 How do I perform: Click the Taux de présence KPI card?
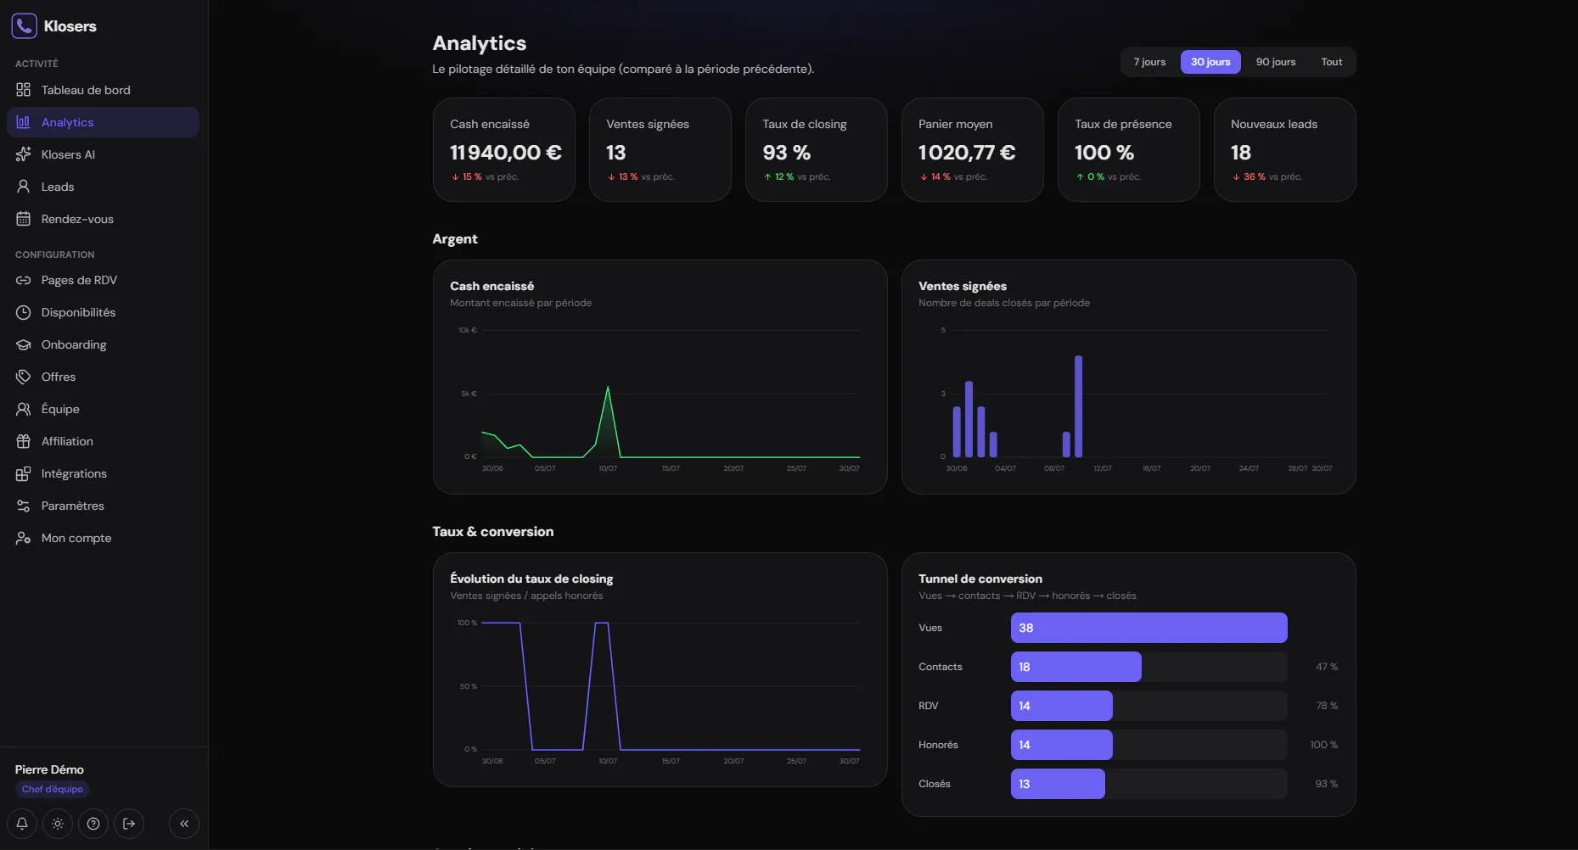tap(1129, 149)
